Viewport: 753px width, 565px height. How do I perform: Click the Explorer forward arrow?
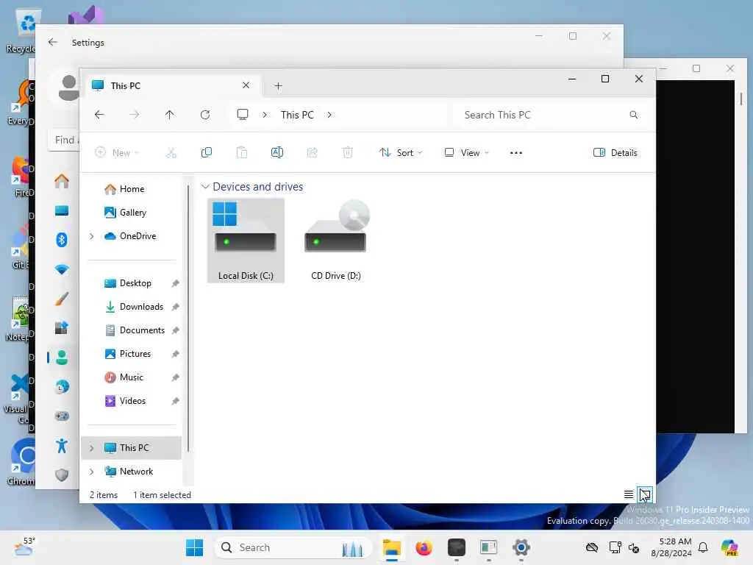[135, 115]
